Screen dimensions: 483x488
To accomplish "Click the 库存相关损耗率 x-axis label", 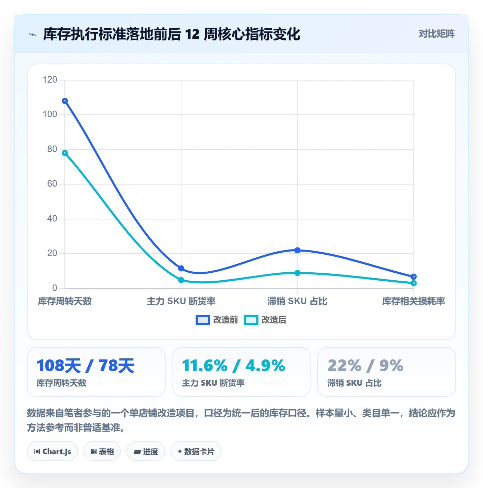I will point(414,301).
